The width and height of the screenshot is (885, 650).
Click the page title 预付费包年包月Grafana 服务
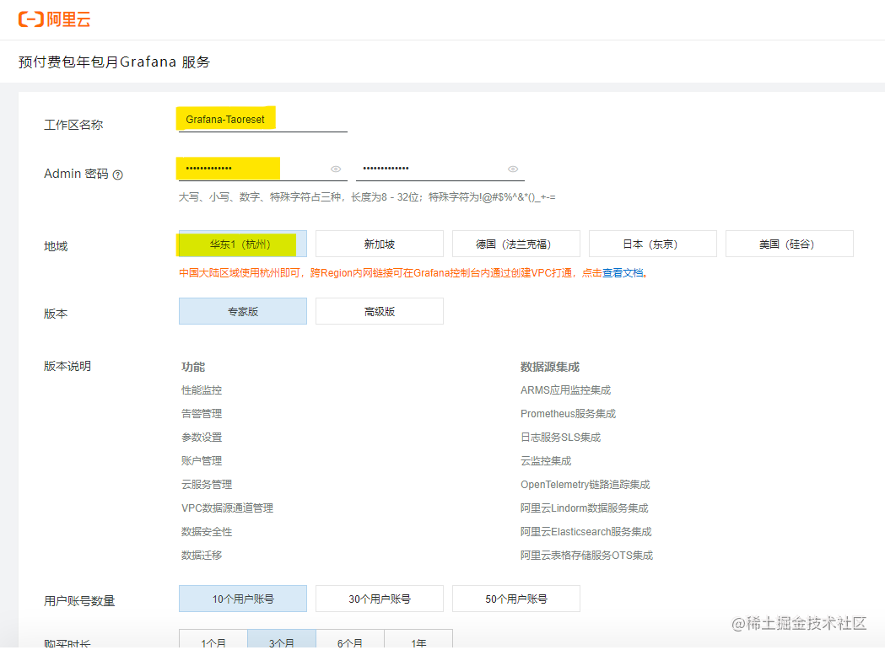pyautogui.click(x=114, y=62)
